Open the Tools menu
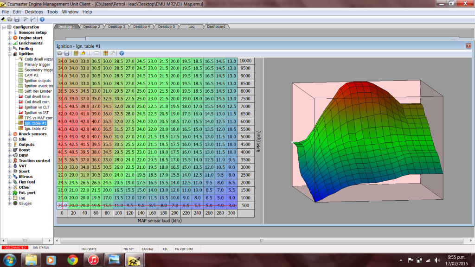 pyautogui.click(x=52, y=12)
